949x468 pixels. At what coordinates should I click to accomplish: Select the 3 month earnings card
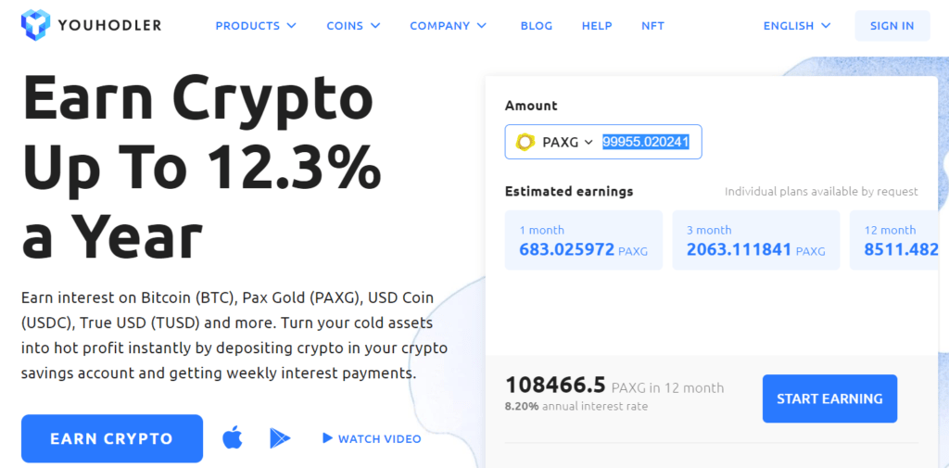tap(756, 240)
